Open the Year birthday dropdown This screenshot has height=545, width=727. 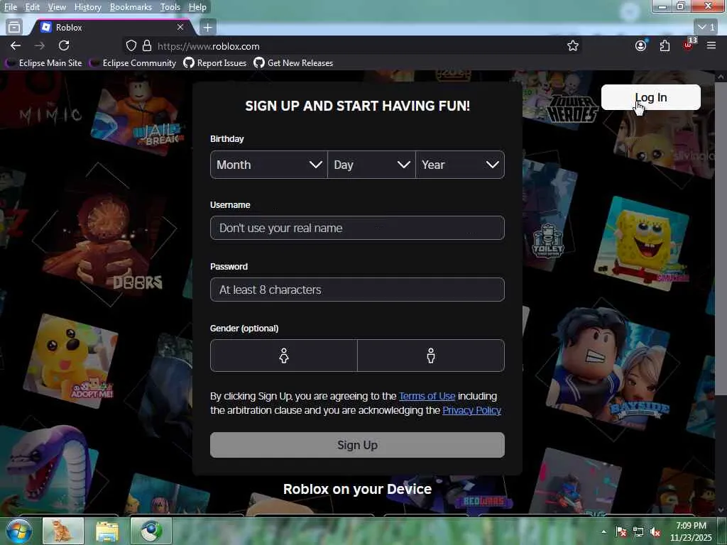pos(460,165)
